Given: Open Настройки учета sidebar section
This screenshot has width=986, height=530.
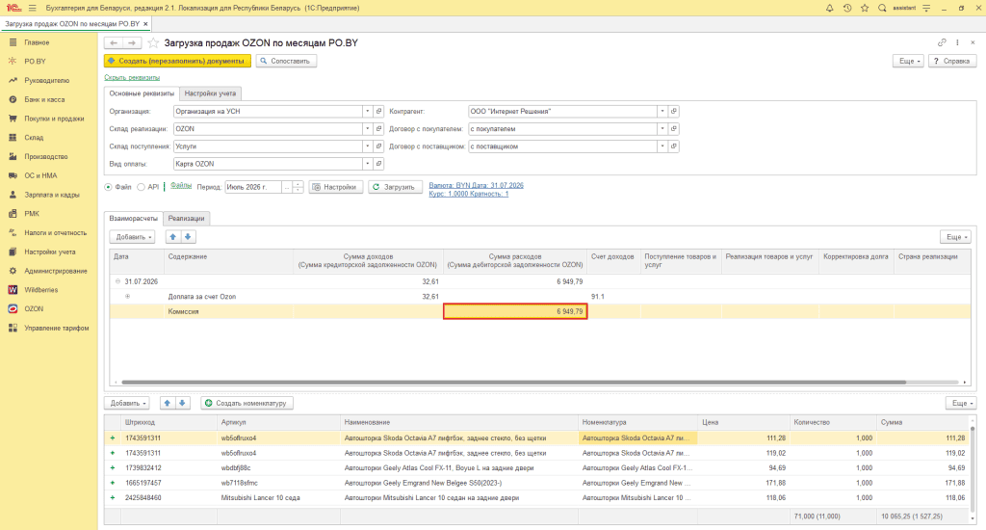Looking at the screenshot, I should point(50,252).
